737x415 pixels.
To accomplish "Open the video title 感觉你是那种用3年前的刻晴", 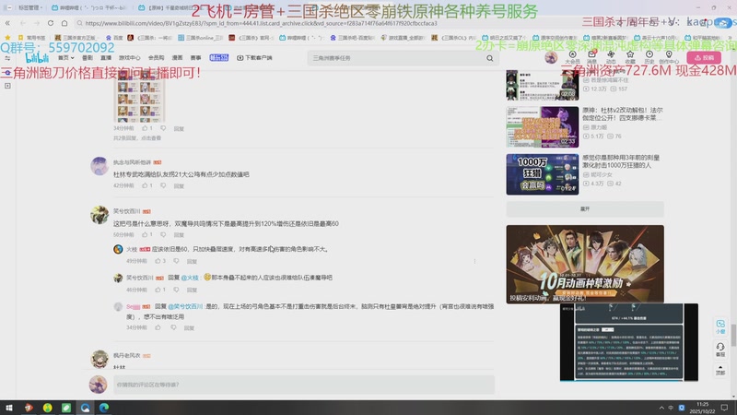I will (620, 161).
